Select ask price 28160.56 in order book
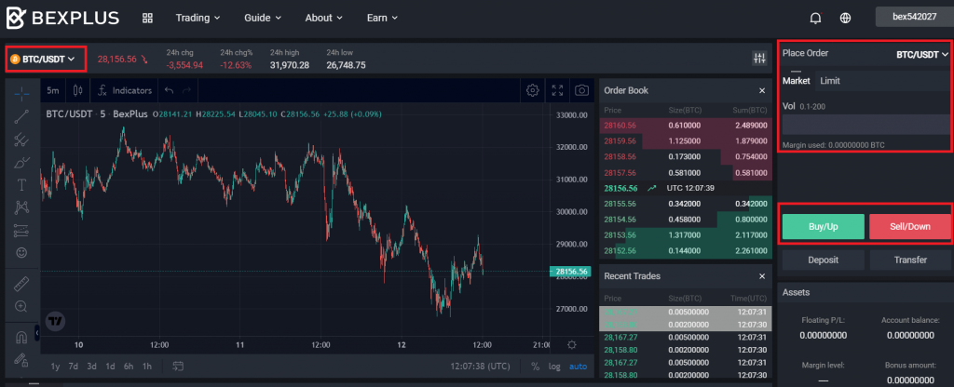Image resolution: width=954 pixels, height=387 pixels. point(620,126)
